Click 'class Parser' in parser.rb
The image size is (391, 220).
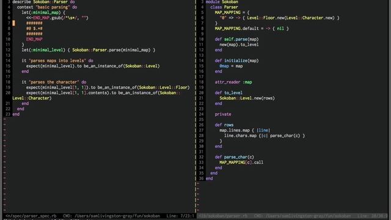pos(224,7)
